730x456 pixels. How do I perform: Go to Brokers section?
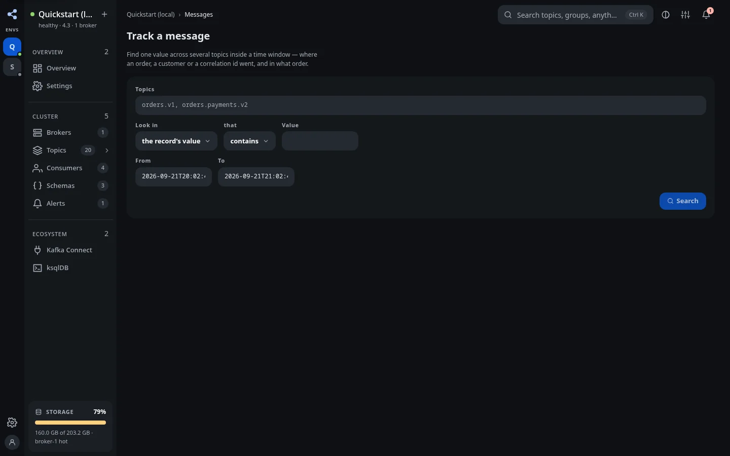(x=70, y=133)
